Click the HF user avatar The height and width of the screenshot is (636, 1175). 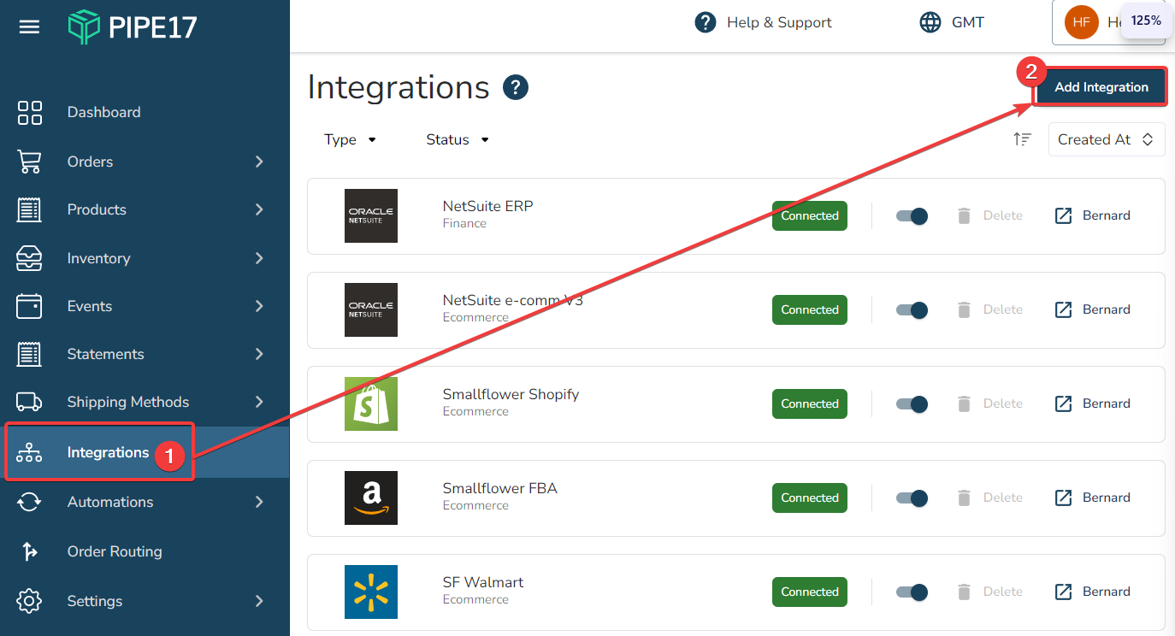click(1082, 22)
